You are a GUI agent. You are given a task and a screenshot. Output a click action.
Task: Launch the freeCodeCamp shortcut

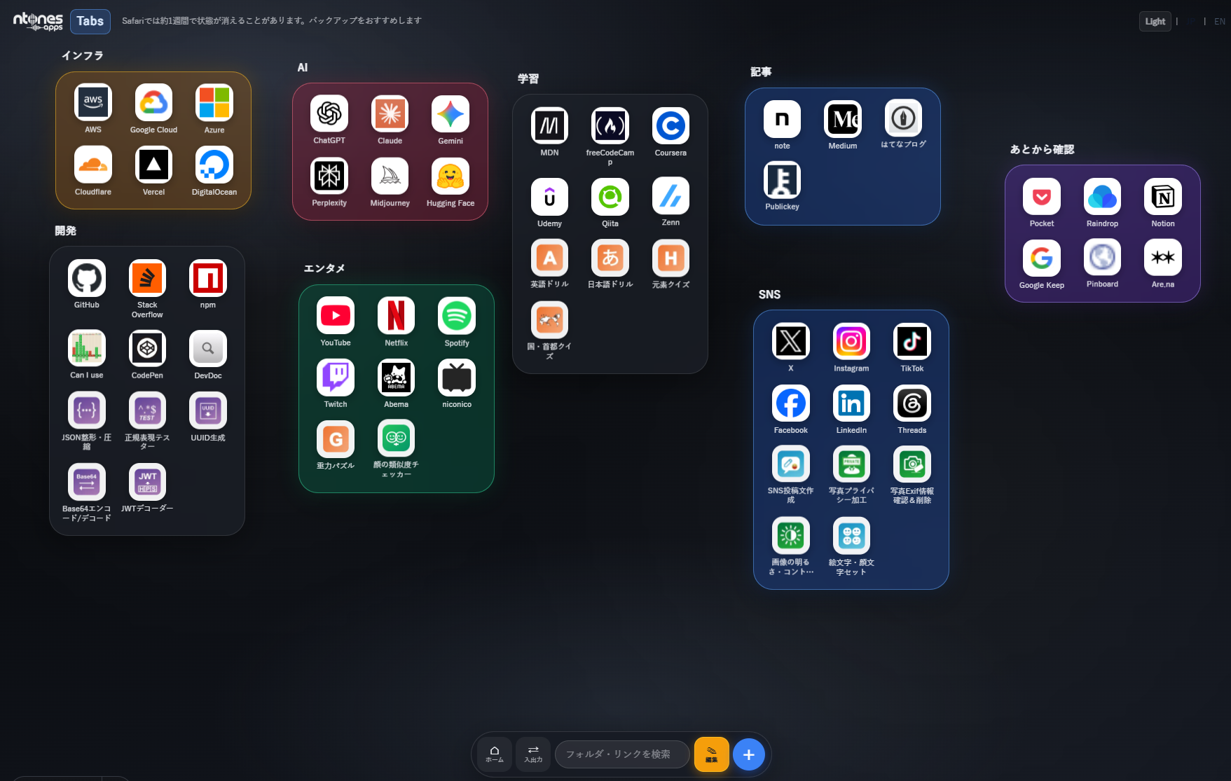pyautogui.click(x=610, y=126)
